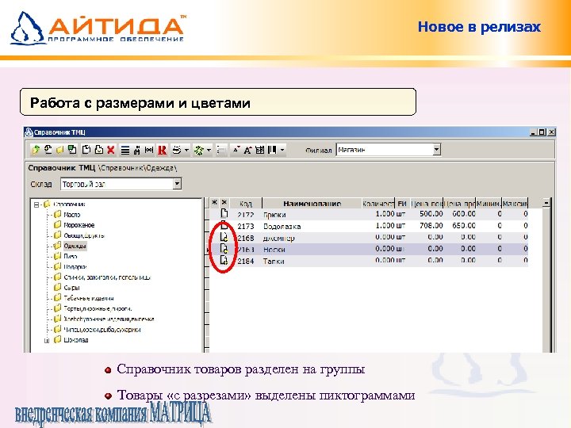The width and height of the screenshot is (571, 428).
Task: Click code 2173 in the table
Action: coord(246,227)
